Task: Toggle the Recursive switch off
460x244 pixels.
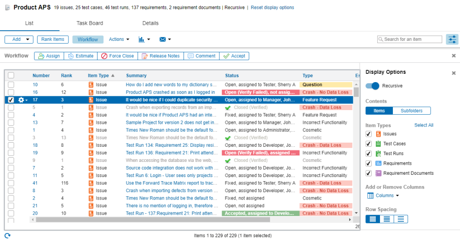Action: pyautogui.click(x=372, y=86)
